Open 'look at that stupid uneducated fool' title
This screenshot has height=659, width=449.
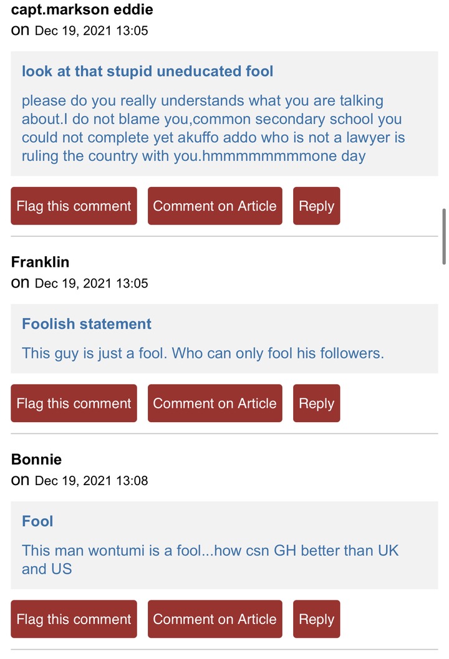[148, 72]
